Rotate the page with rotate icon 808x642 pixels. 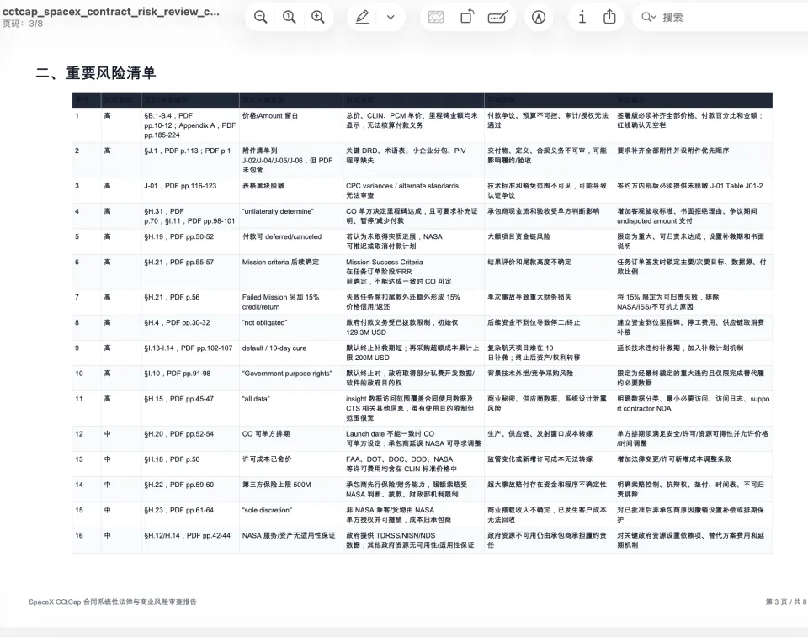click(x=466, y=17)
